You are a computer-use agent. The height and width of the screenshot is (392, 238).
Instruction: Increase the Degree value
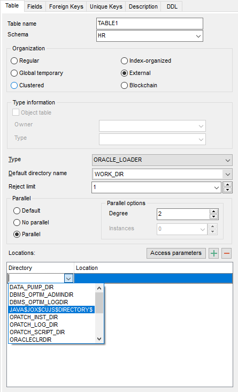click(x=213, y=212)
